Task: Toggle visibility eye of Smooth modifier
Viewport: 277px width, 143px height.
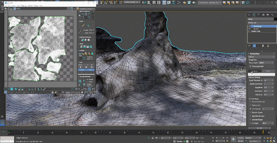Action: 249,29
